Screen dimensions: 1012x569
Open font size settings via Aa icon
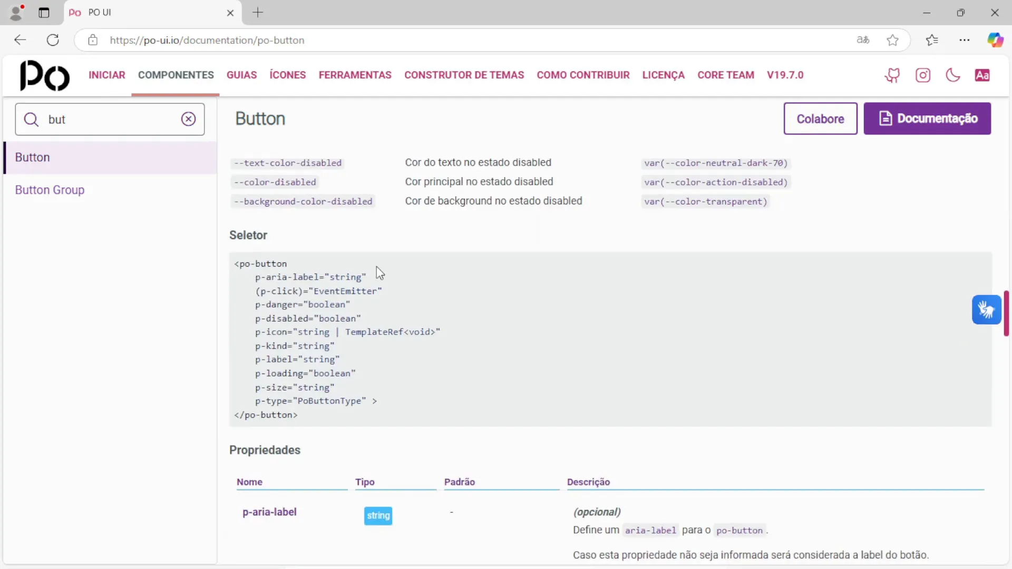click(982, 75)
